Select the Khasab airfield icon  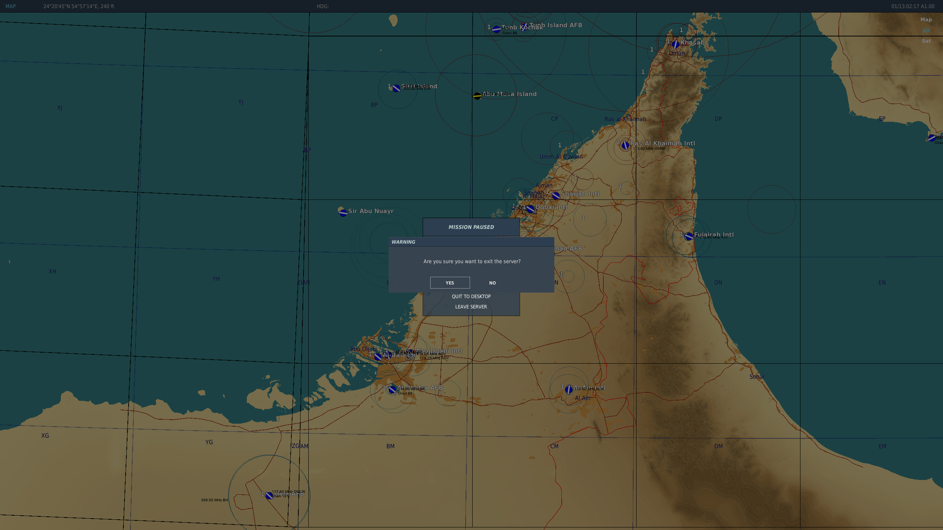(x=675, y=45)
